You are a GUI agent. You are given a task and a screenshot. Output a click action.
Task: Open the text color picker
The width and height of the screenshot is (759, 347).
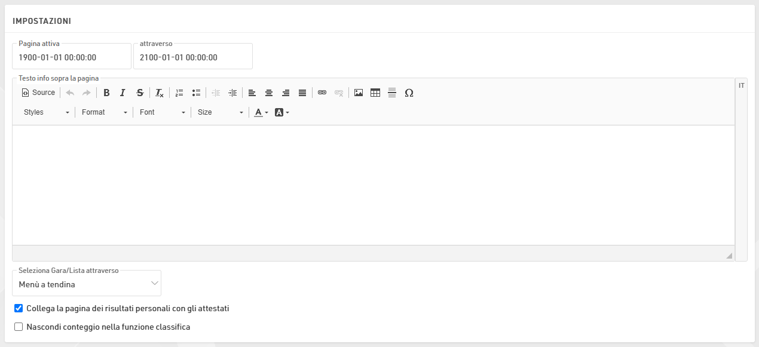(261, 112)
